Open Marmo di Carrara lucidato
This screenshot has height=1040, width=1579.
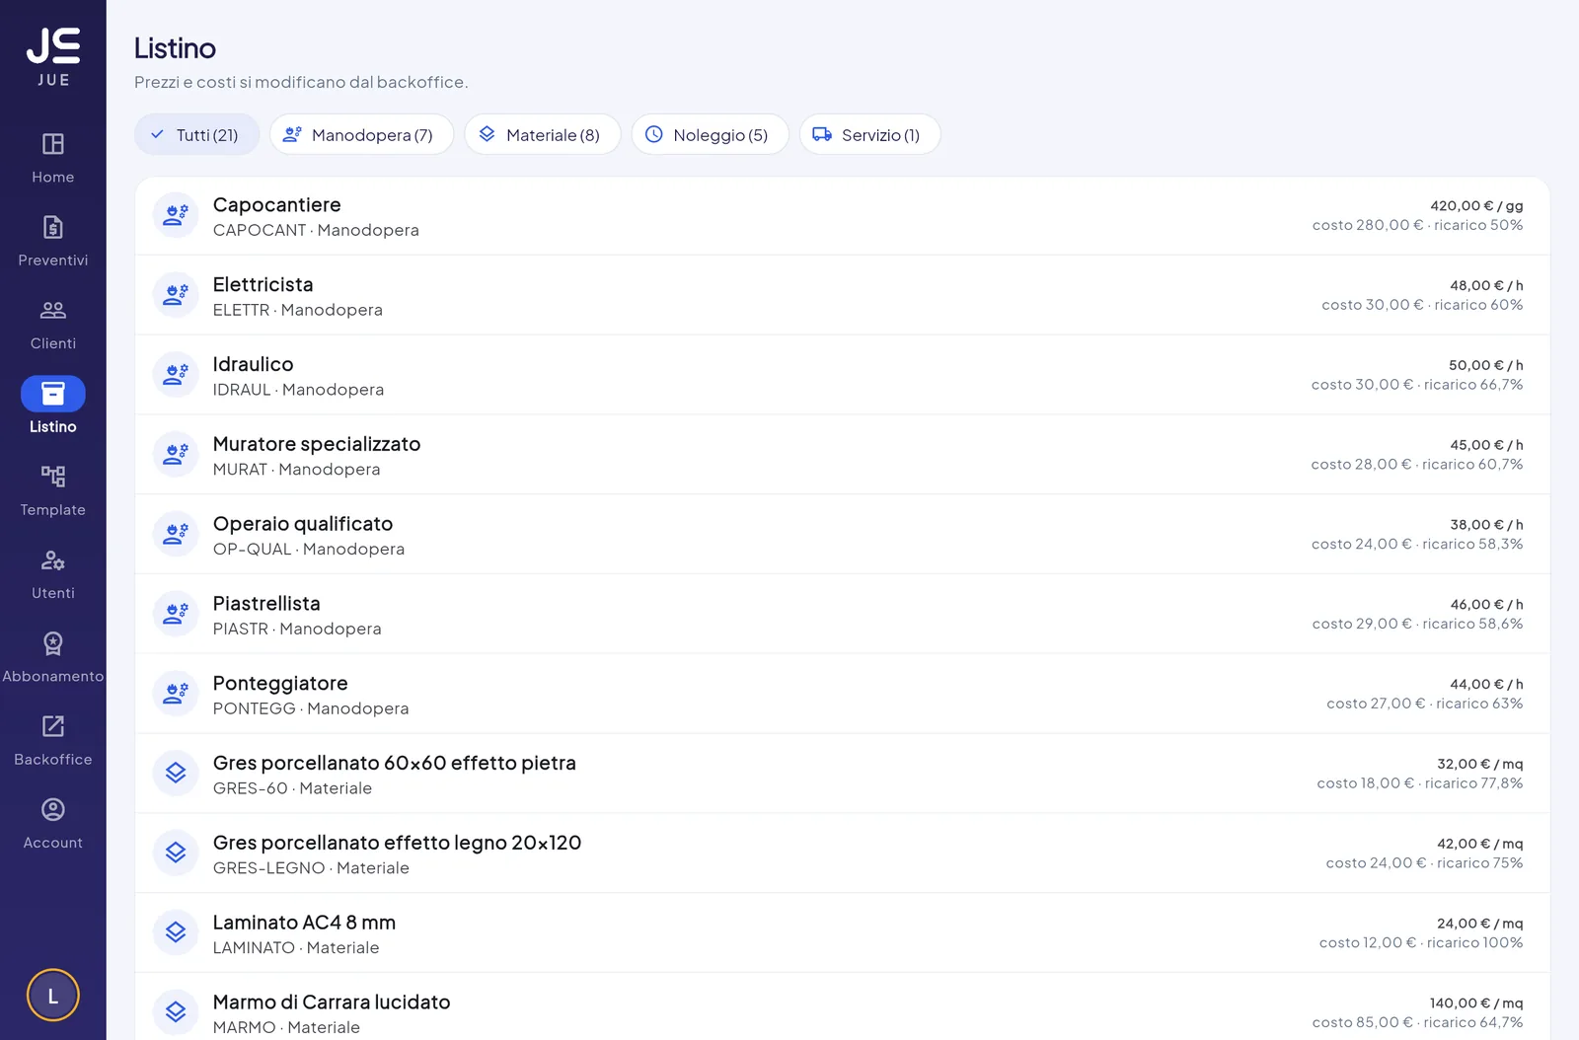pyautogui.click(x=332, y=1003)
